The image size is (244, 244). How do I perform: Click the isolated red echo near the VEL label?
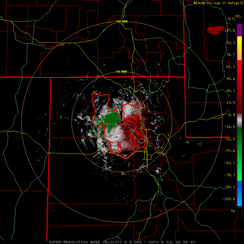click(216, 30)
